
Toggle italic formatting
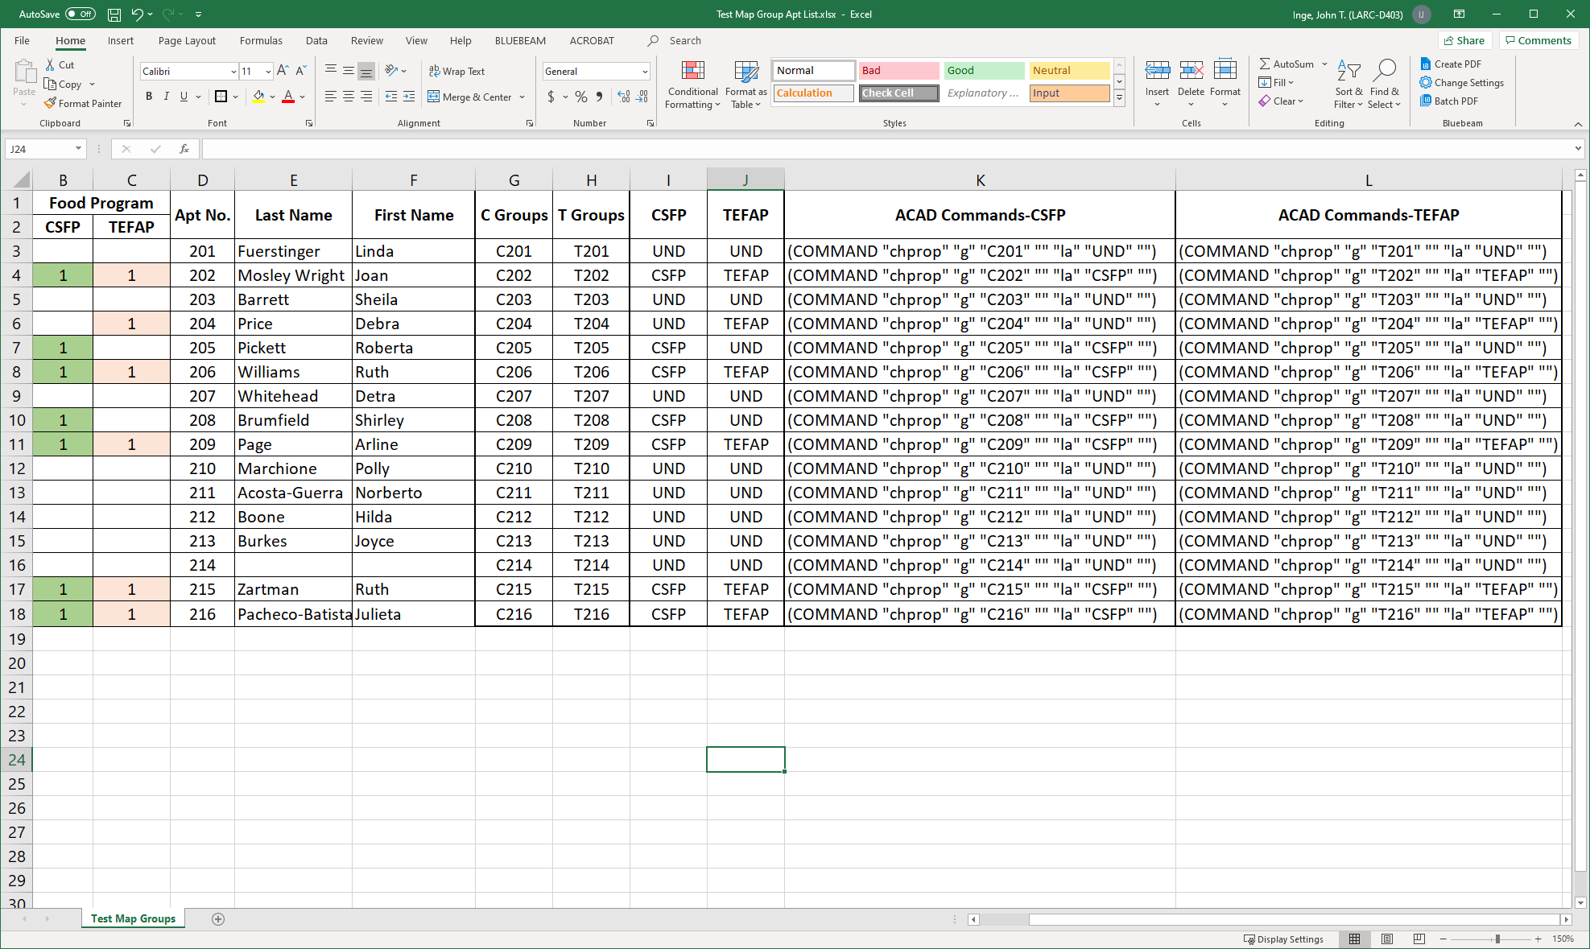coord(166,97)
